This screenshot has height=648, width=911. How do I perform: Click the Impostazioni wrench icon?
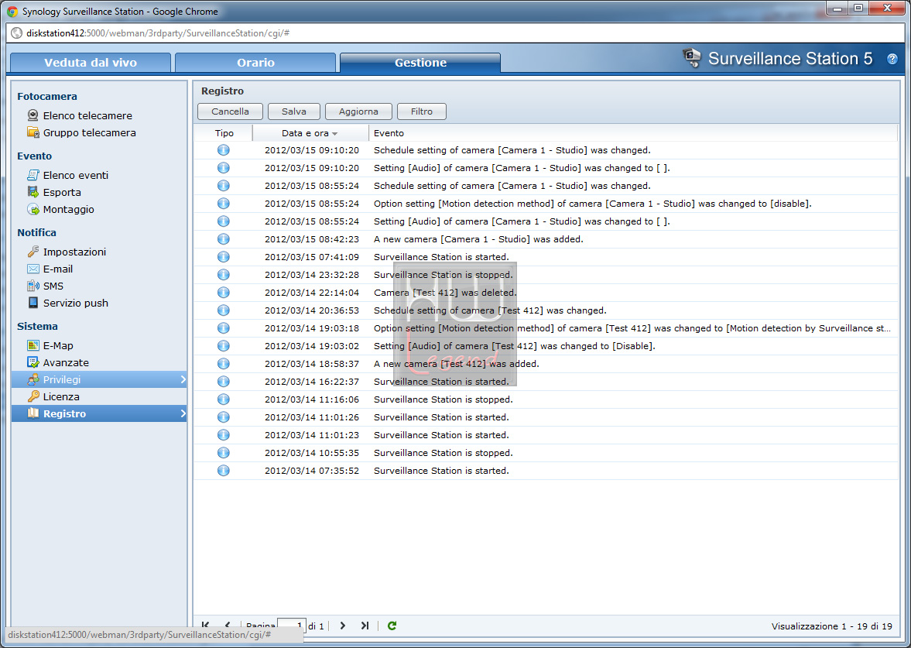pyautogui.click(x=33, y=251)
